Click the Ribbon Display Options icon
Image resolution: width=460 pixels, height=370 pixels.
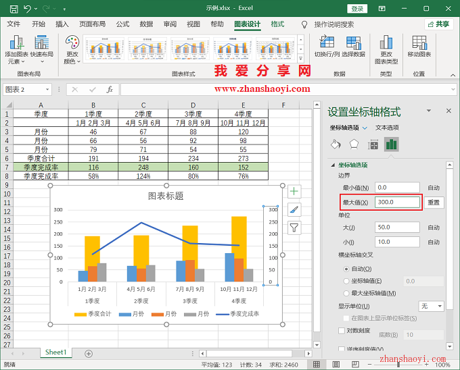point(382,9)
